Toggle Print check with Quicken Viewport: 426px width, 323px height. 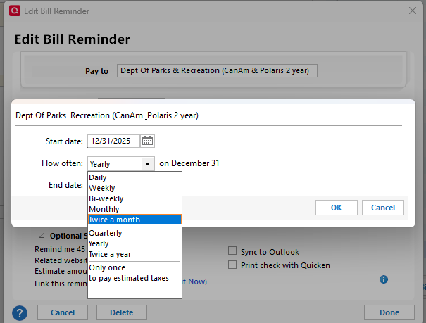(x=233, y=265)
